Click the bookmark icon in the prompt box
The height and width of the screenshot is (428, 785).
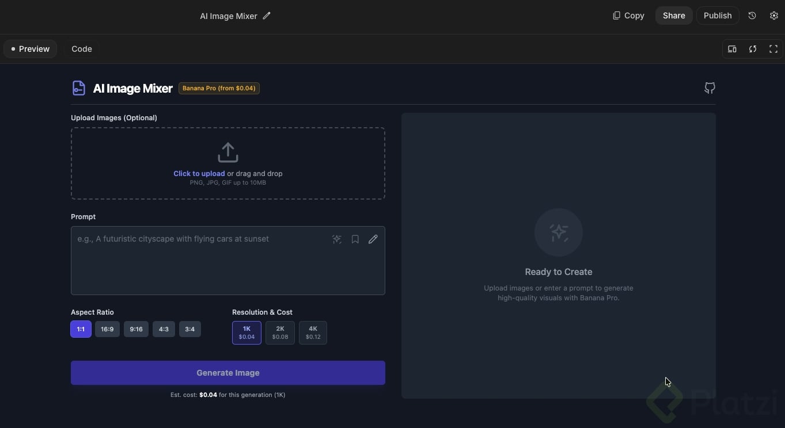pos(355,239)
